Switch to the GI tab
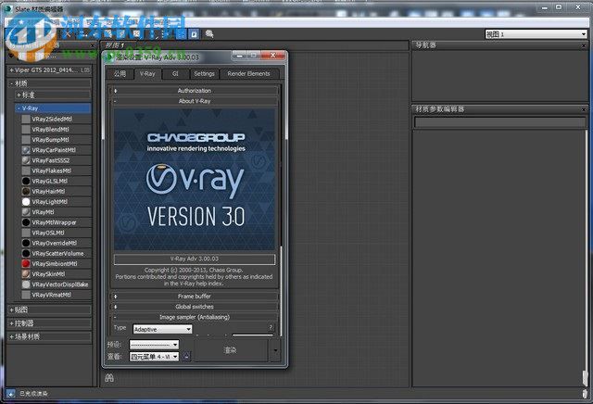 tap(175, 74)
